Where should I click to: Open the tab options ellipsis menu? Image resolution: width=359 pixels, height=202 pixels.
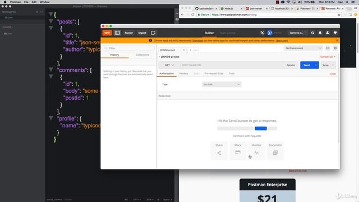pyautogui.click(x=196, y=50)
